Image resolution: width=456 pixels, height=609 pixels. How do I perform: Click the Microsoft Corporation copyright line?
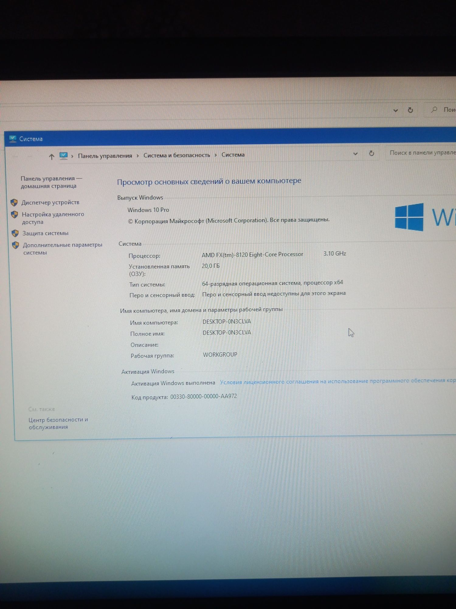[x=229, y=220]
